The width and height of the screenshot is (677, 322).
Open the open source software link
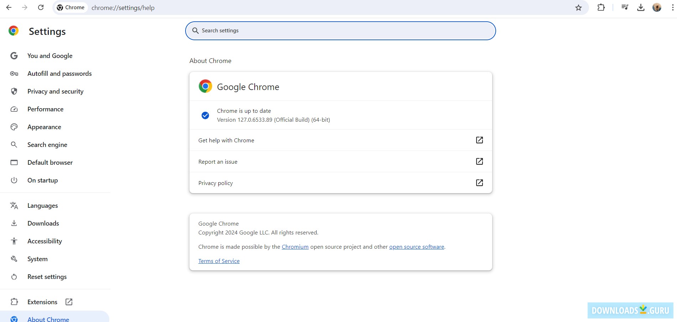(416, 247)
